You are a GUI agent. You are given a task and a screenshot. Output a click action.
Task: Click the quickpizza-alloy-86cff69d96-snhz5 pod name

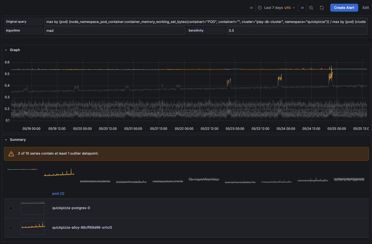click(x=82, y=228)
